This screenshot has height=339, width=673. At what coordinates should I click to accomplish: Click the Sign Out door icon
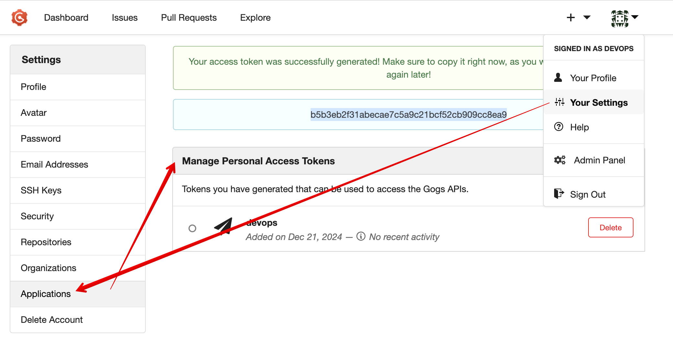(x=559, y=193)
